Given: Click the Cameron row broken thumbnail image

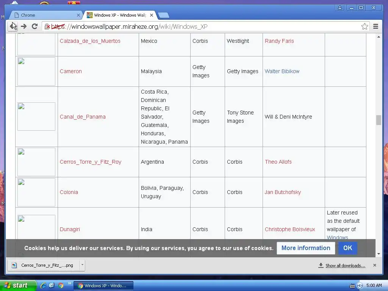Looking at the screenshot, I should 36,72.
